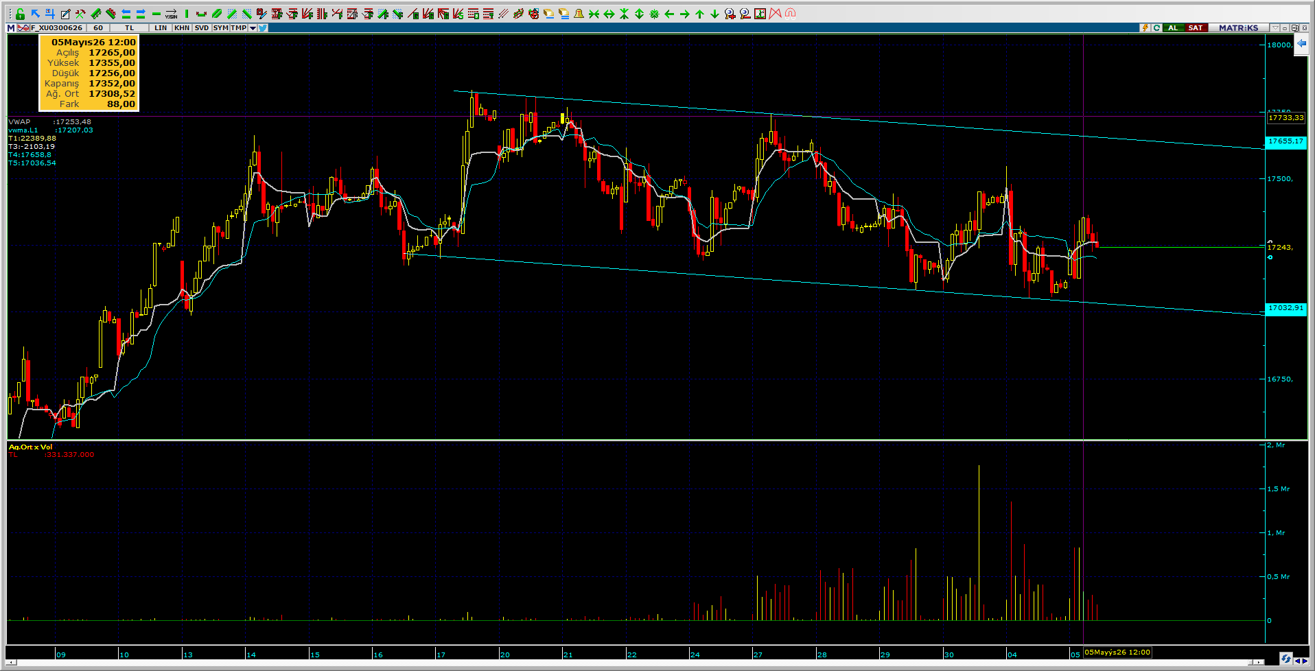
Task: Expand the dropdown arrow after TMP
Action: click(x=253, y=28)
